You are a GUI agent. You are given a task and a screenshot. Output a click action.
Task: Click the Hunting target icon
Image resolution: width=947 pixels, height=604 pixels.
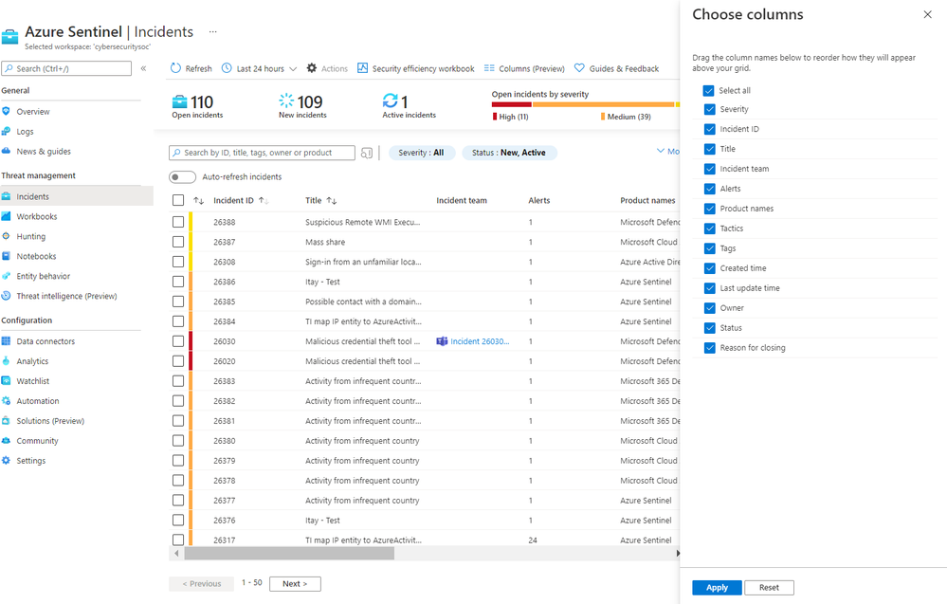coord(6,236)
